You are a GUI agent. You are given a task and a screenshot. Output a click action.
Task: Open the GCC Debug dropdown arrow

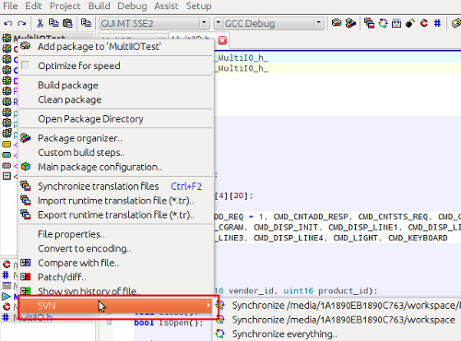click(319, 23)
